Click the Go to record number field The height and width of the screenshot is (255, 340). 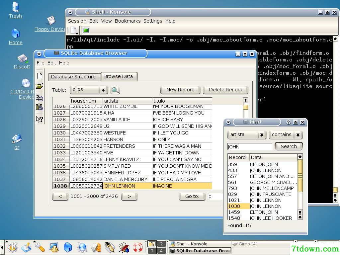coord(215,197)
